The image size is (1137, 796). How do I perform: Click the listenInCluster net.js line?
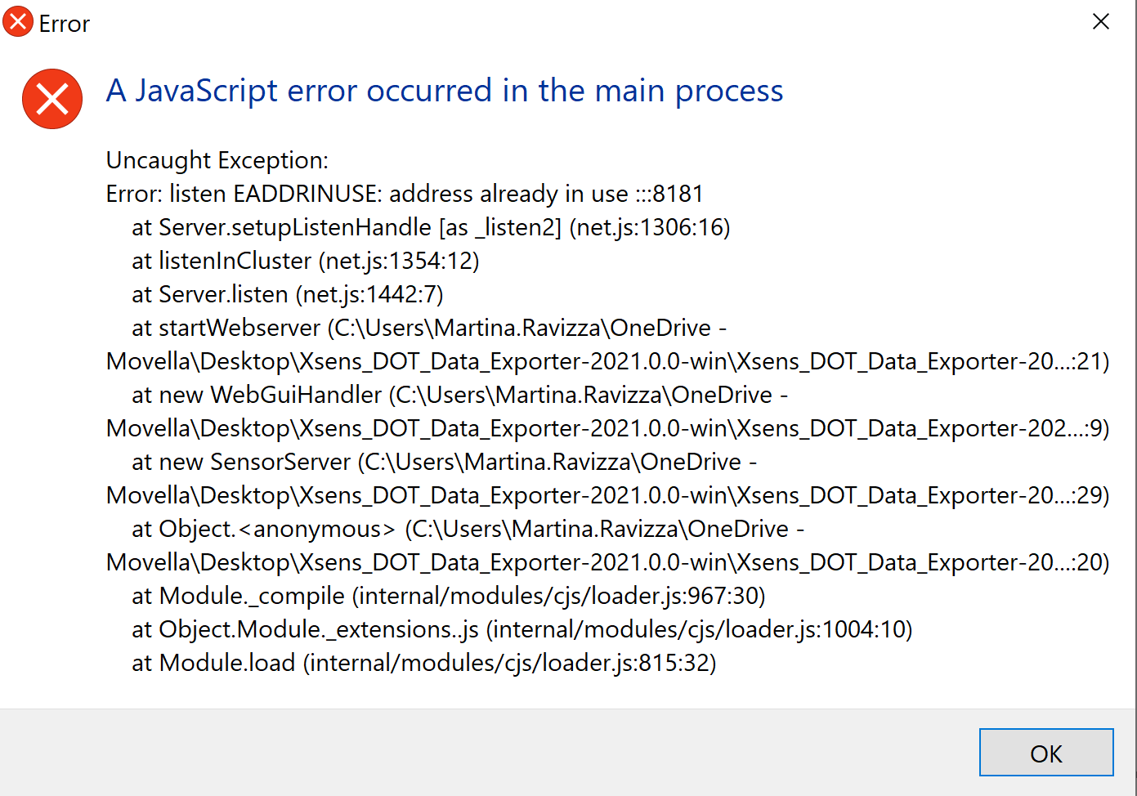[x=306, y=261]
